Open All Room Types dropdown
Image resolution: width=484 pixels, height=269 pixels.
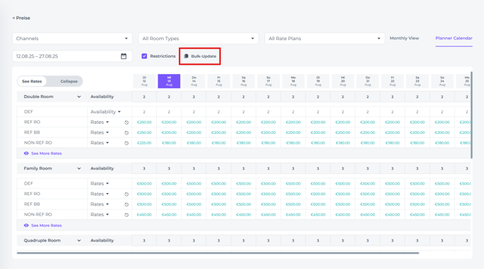pos(198,39)
